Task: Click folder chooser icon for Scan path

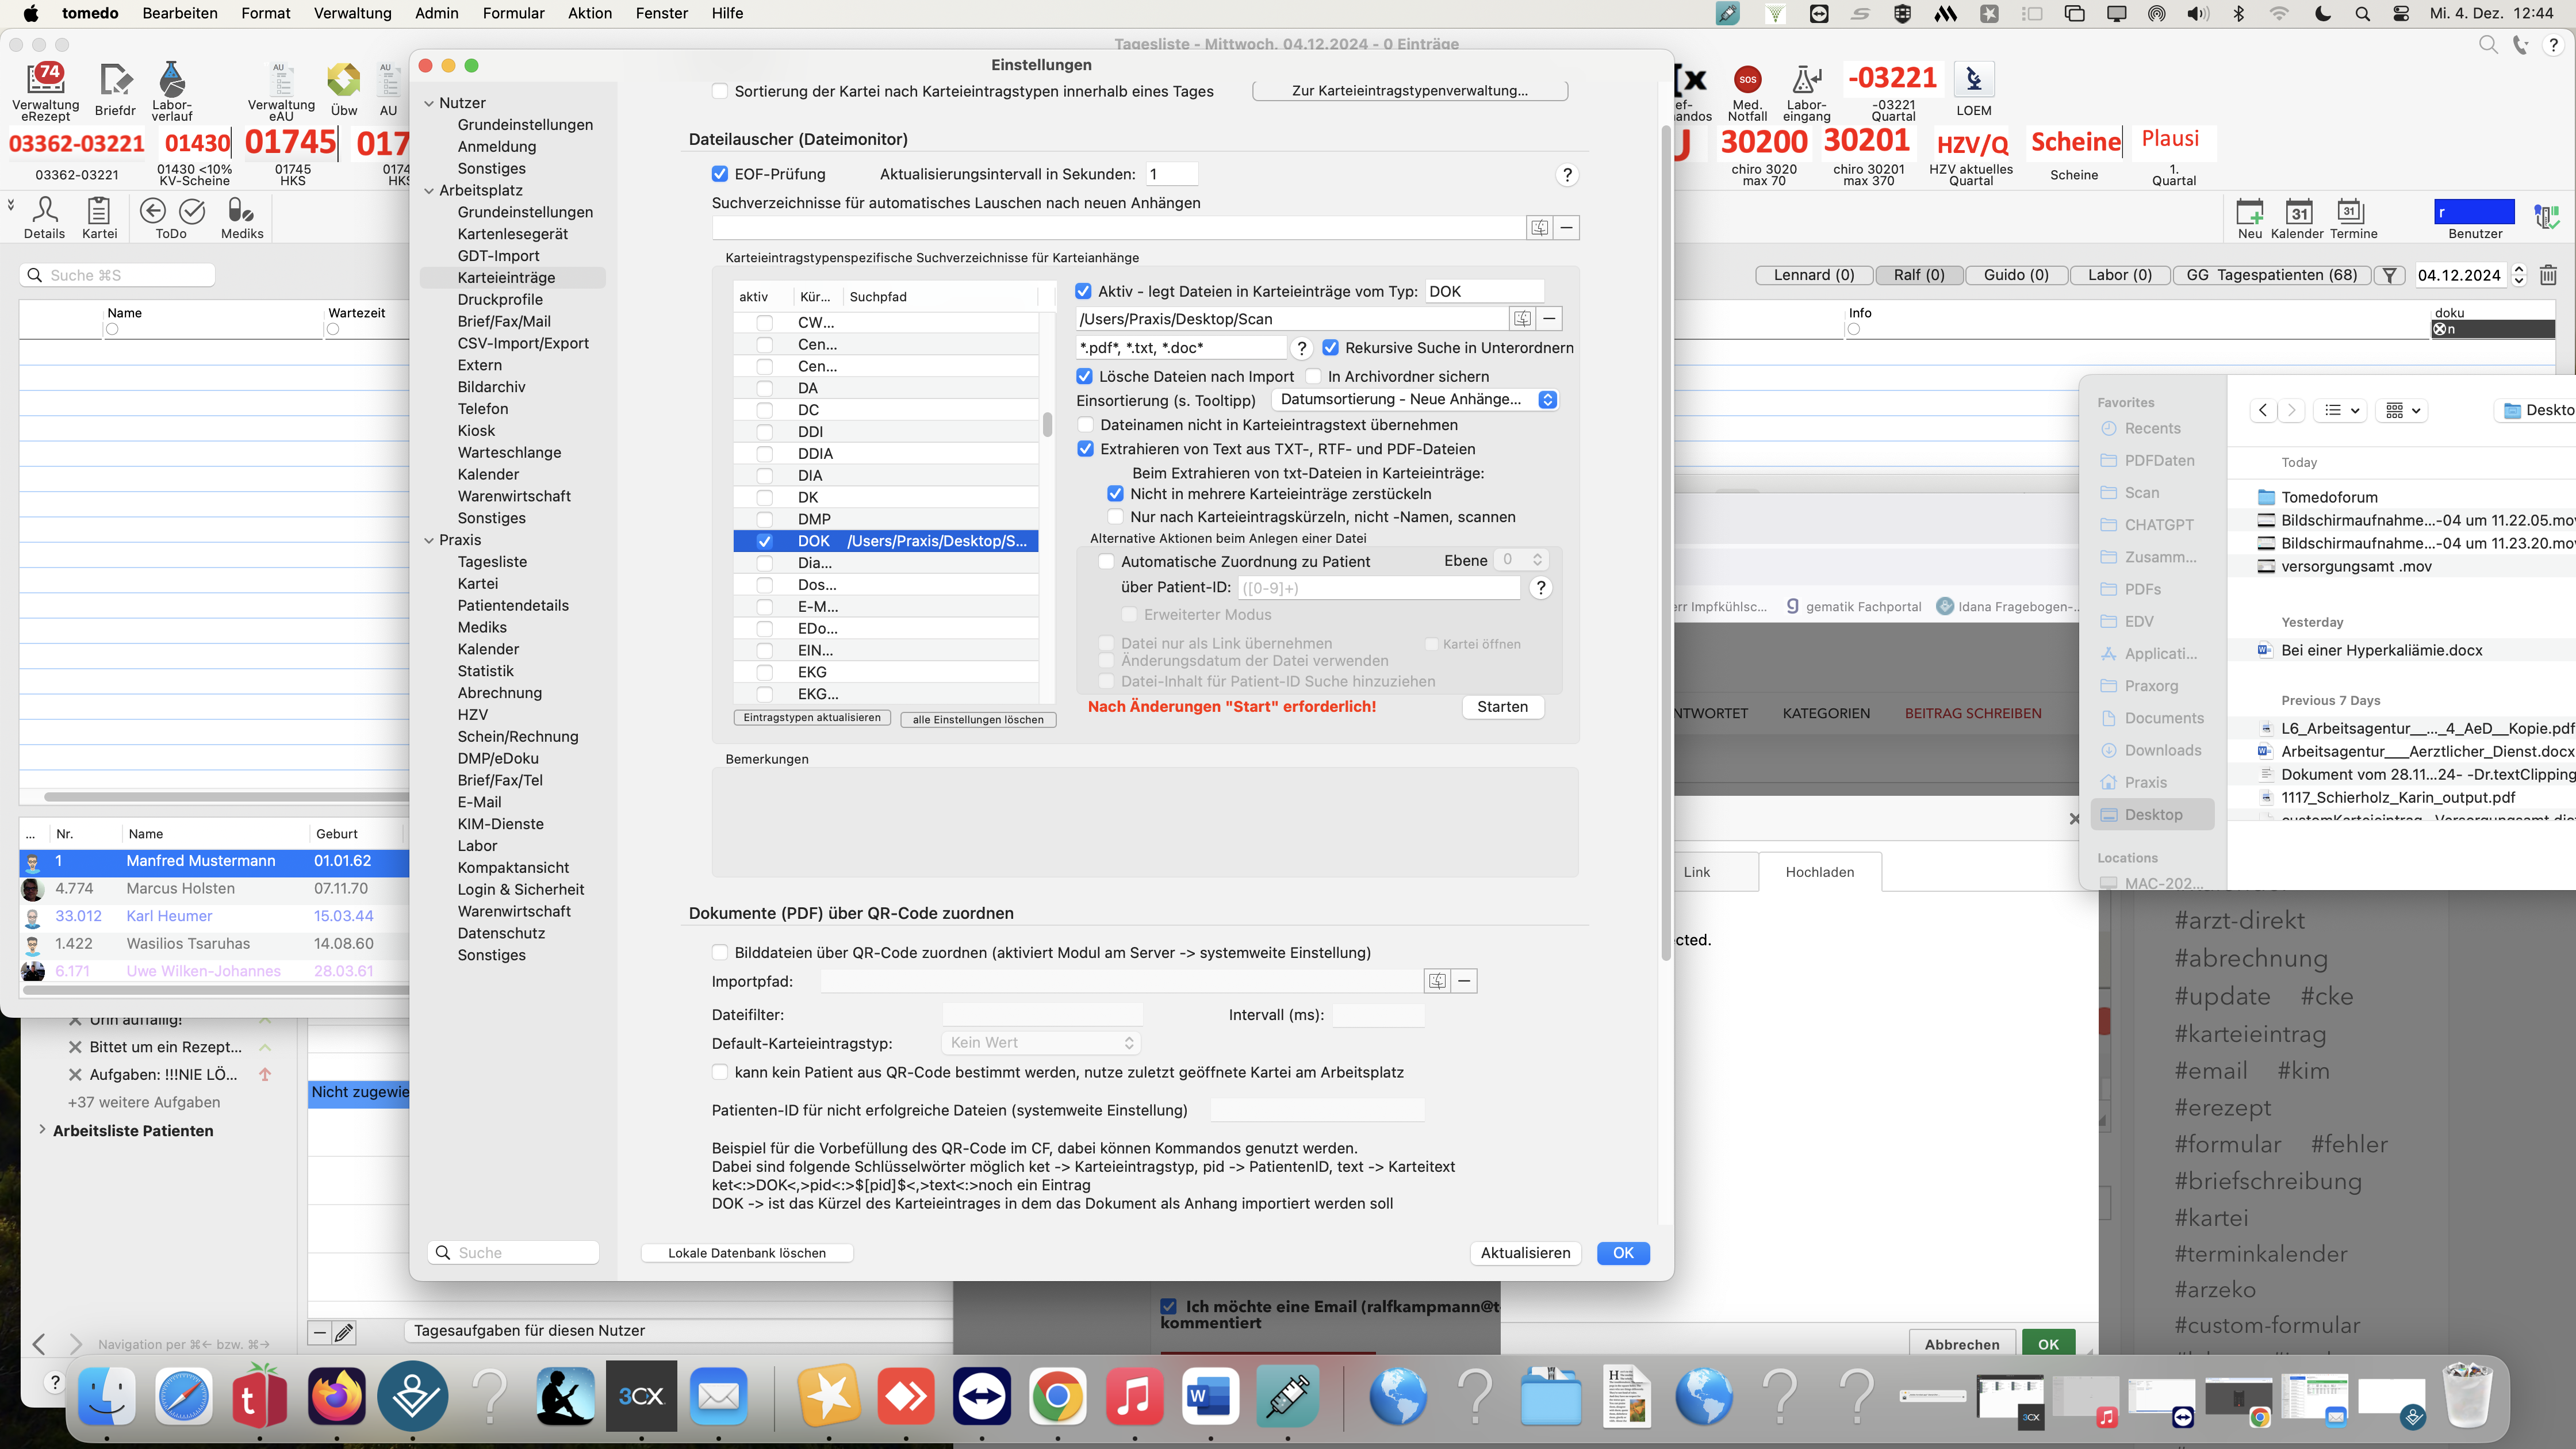Action: (1522, 319)
